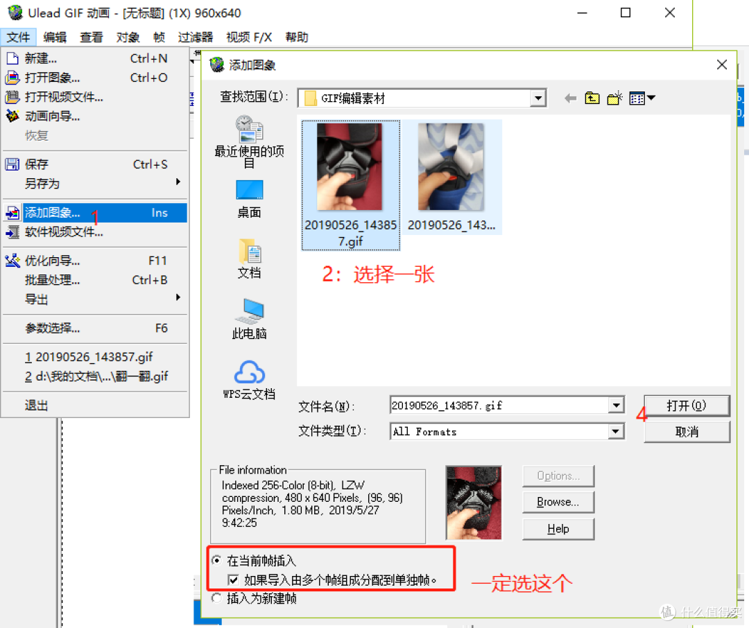Open 桌面 (Desktop) from the sidebar

coord(249,198)
